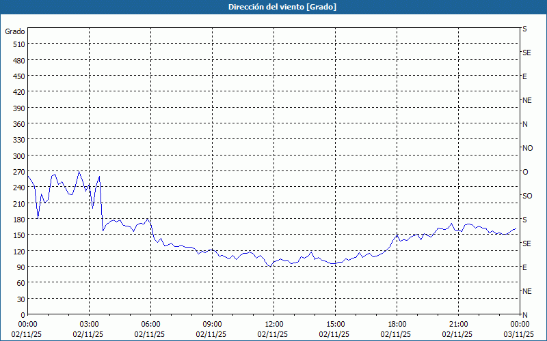The height and width of the screenshot is (341, 547).
Task: Click the 510 value on the y-axis
Action: click(x=18, y=44)
